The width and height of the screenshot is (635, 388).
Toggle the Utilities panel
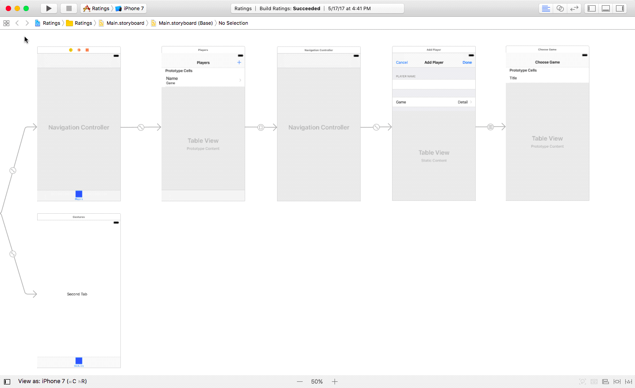620,8
